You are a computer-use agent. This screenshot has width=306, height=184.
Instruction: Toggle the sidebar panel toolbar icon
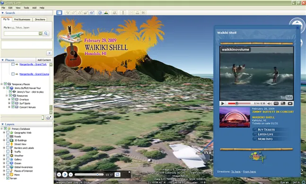coord(59,13)
